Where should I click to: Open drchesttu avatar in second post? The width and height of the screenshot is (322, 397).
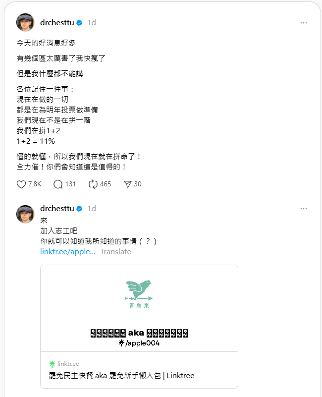(x=25, y=214)
